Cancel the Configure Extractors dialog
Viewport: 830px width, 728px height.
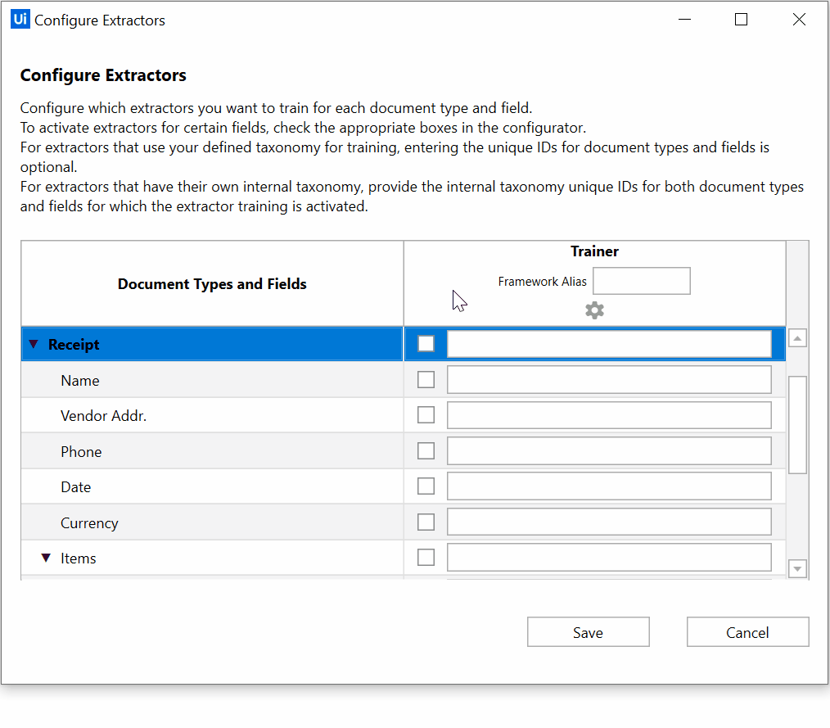(747, 632)
